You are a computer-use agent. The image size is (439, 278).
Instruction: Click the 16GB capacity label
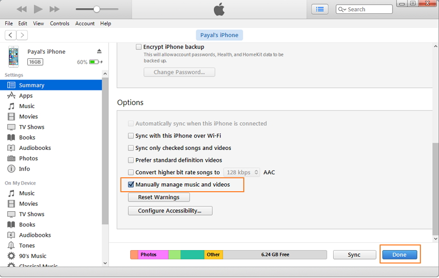coord(35,62)
